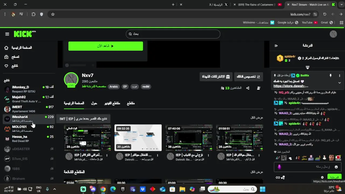Click the Nxv7 live avatar
This screenshot has width=345, height=194.
tap(71, 79)
